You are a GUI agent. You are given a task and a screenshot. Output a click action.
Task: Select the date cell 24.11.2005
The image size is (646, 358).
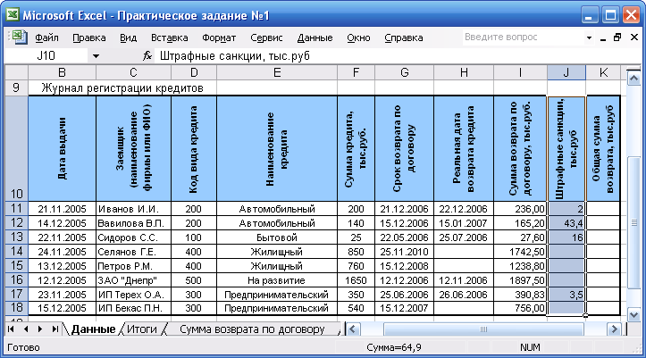click(62, 252)
